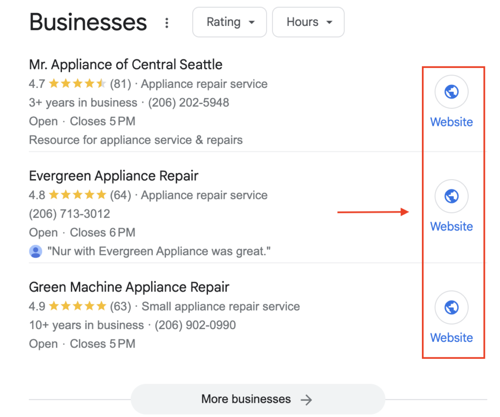Click "Resource for appliance service & repairs" text
Image resolution: width=500 pixels, height=417 pixels.
click(136, 140)
